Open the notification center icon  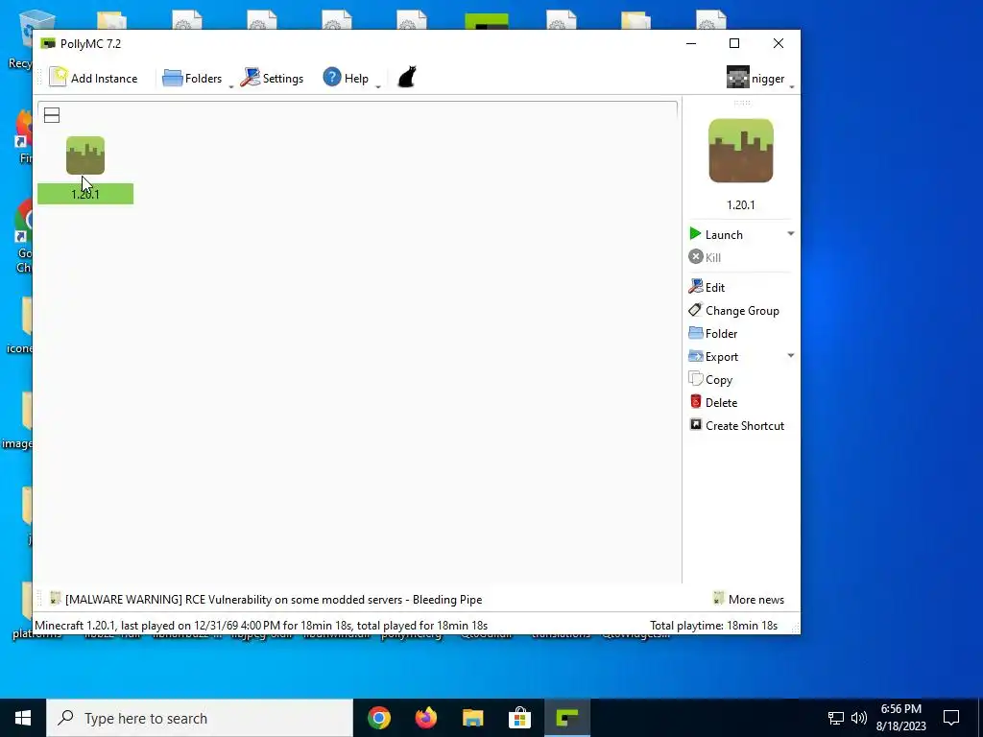click(x=951, y=718)
